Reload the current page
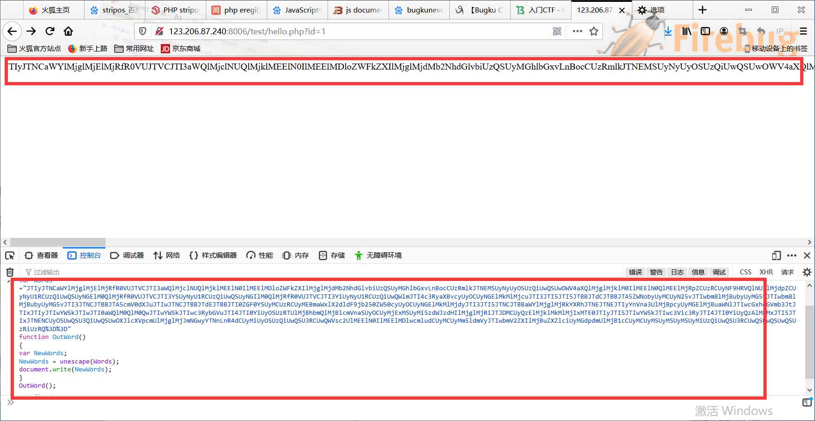Image resolution: width=815 pixels, height=421 pixels. coord(50,31)
